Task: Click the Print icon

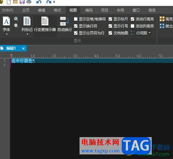Action: 29,2
